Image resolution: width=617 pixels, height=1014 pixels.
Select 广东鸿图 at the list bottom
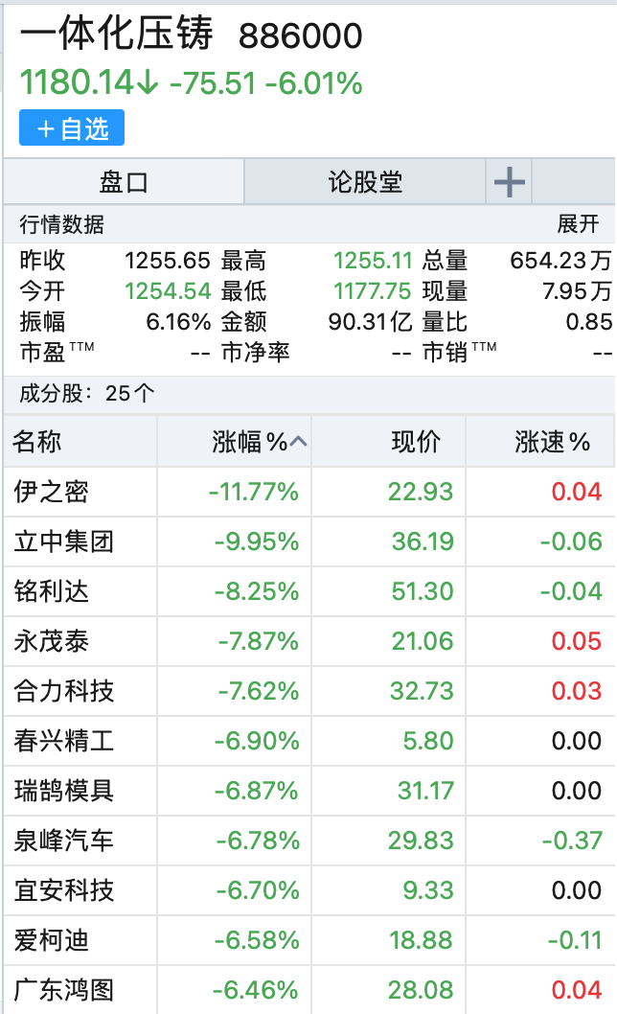64,989
